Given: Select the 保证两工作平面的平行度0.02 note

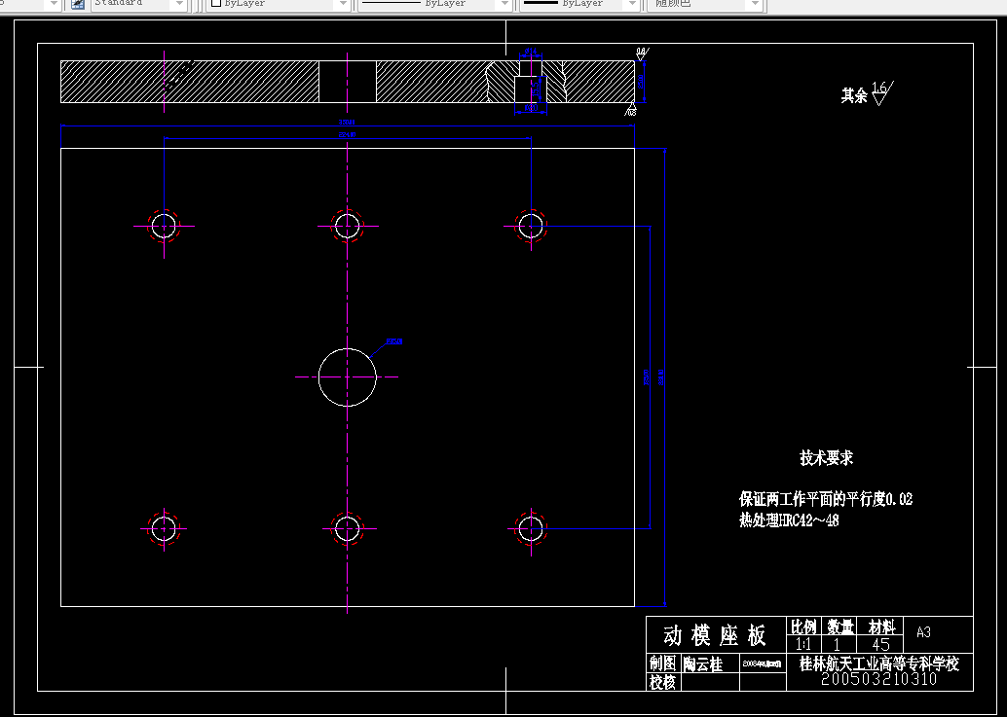Looking at the screenshot, I should point(826,499).
